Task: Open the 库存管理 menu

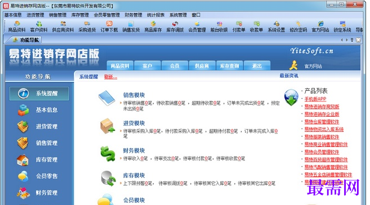Action: [80, 15]
